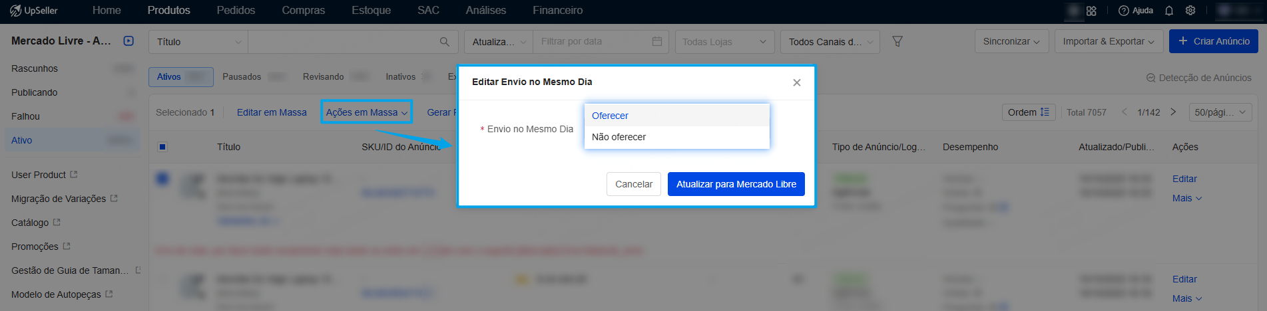The image size is (1267, 311).
Task: Click the filter funnel icon
Action: click(x=897, y=41)
